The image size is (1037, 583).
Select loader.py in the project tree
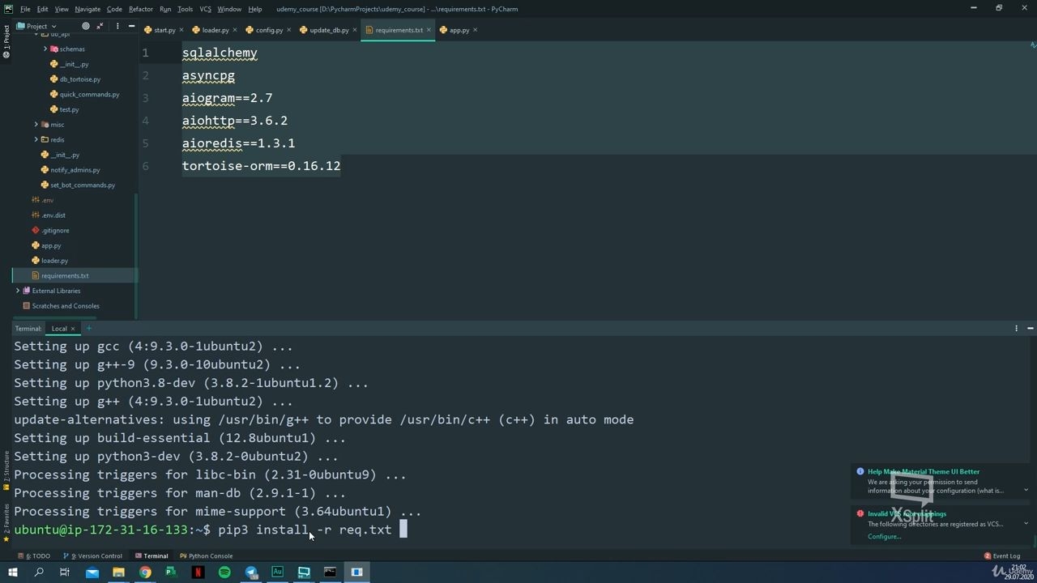(x=54, y=261)
